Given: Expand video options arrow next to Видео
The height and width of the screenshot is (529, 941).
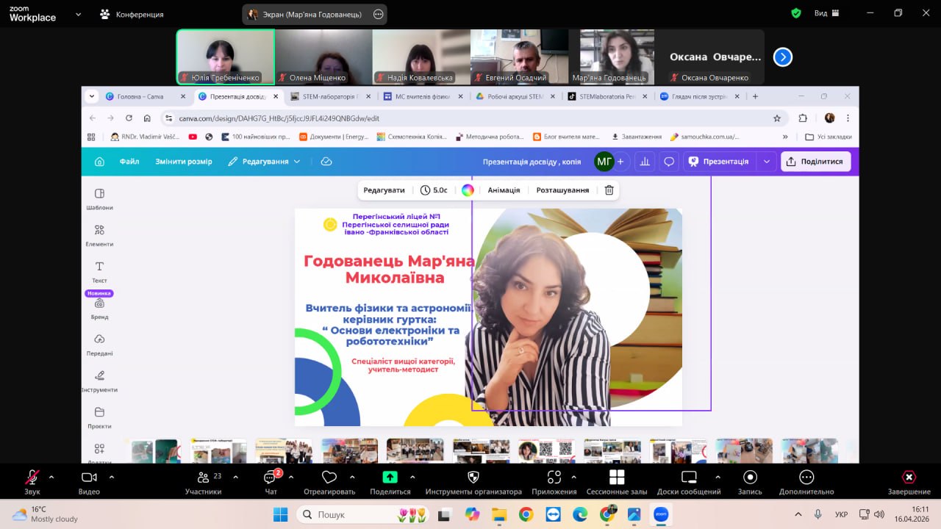Looking at the screenshot, I should pyautogui.click(x=111, y=477).
